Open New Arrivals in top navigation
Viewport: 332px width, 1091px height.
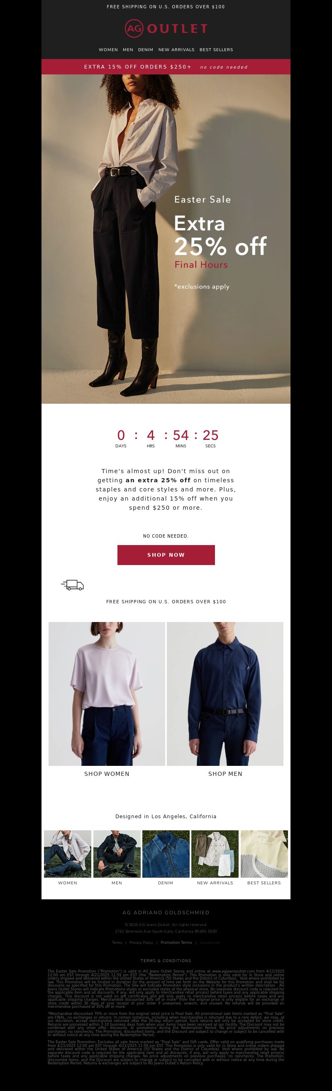pos(176,49)
